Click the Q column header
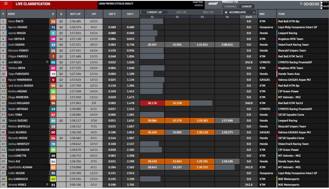Viewport: 329px width, 189px height. coord(61,14)
